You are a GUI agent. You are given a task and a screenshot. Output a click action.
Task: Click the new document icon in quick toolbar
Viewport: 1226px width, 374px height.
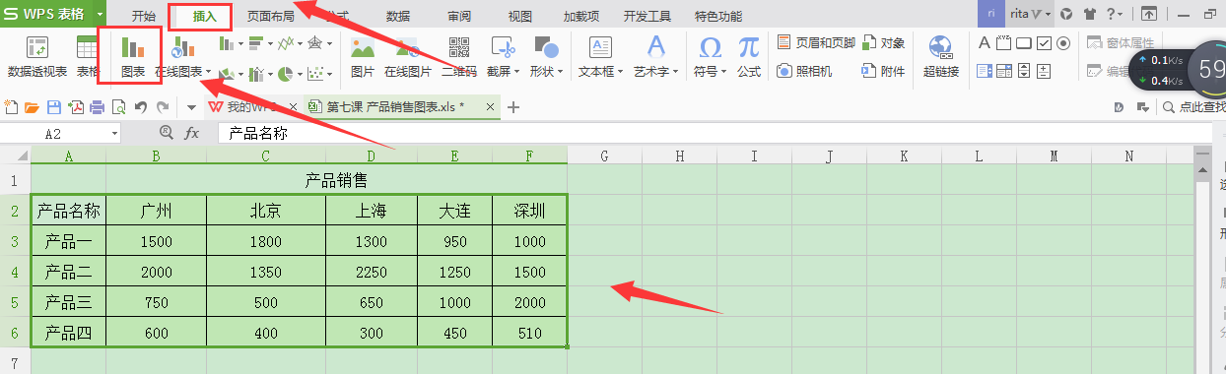[11, 106]
